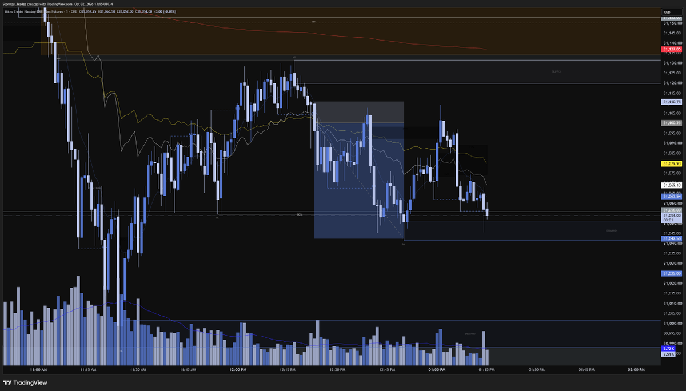Viewport: 686px width, 391px height.
Task: Click the 31,105.00 price scale tick
Action: tap(671, 113)
